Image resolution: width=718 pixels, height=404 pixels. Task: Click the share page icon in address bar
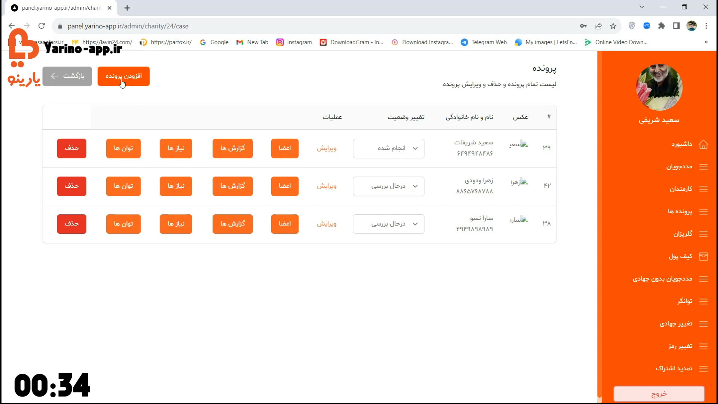pyautogui.click(x=598, y=26)
